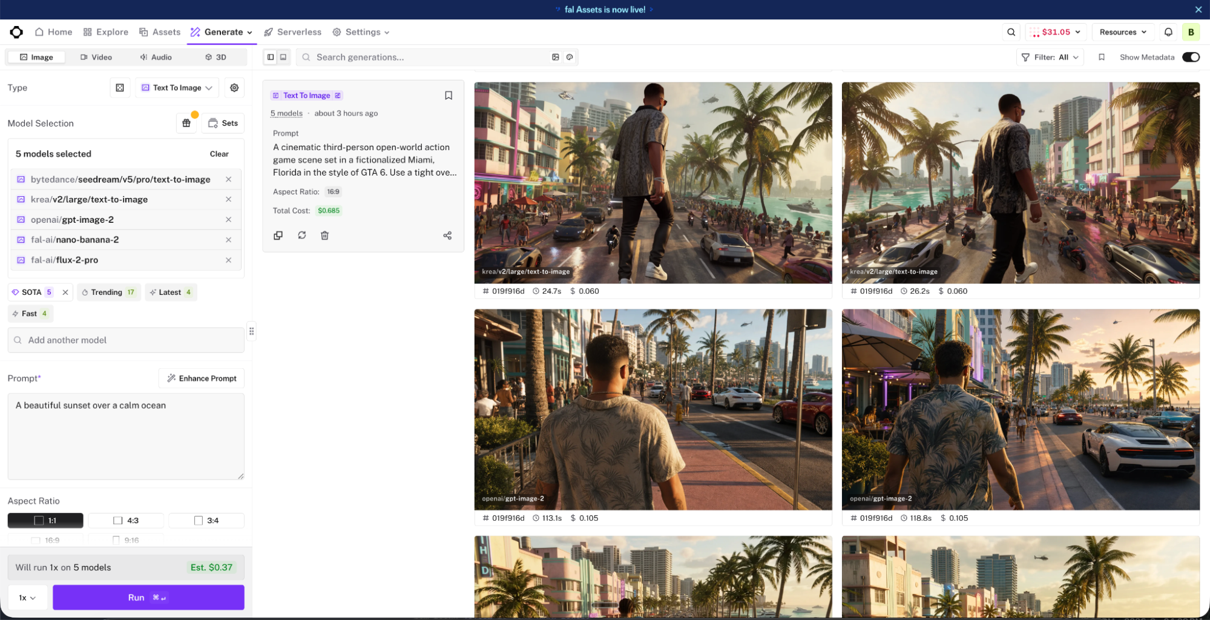This screenshot has height=620, width=1210.
Task: Select the 4:3 aspect ratio
Action: pos(126,521)
